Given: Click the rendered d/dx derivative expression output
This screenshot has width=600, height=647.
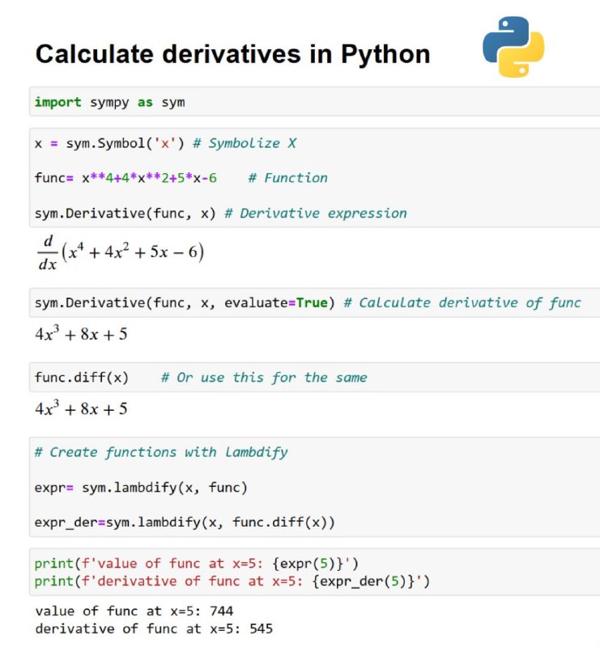Looking at the screenshot, I should pos(121,252).
